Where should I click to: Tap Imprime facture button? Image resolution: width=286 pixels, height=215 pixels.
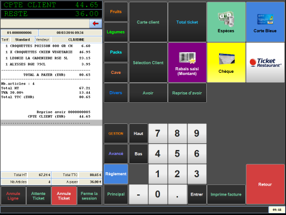[226, 194]
